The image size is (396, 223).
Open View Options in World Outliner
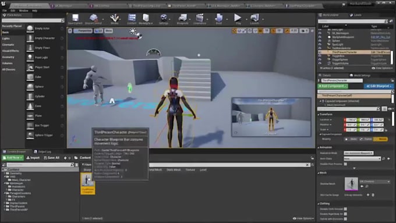pyautogui.click(x=382, y=68)
